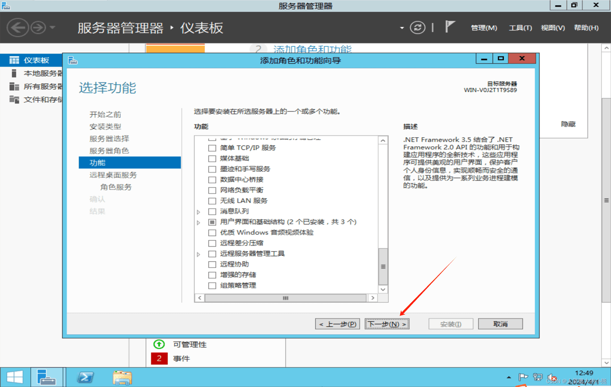
Task: Click the 下一步(N) button
Action: 387,324
